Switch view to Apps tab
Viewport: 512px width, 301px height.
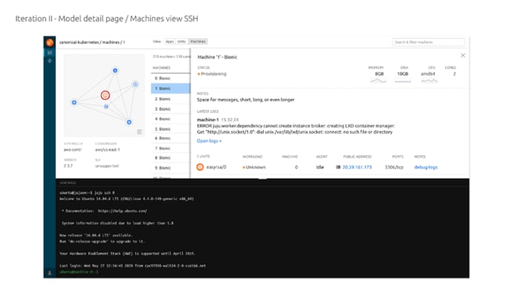[x=169, y=41]
